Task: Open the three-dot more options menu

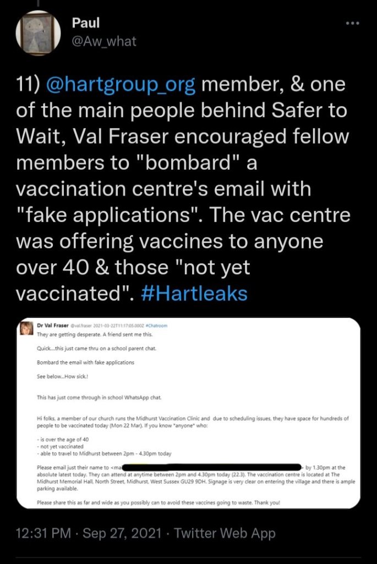Action: (352, 23)
